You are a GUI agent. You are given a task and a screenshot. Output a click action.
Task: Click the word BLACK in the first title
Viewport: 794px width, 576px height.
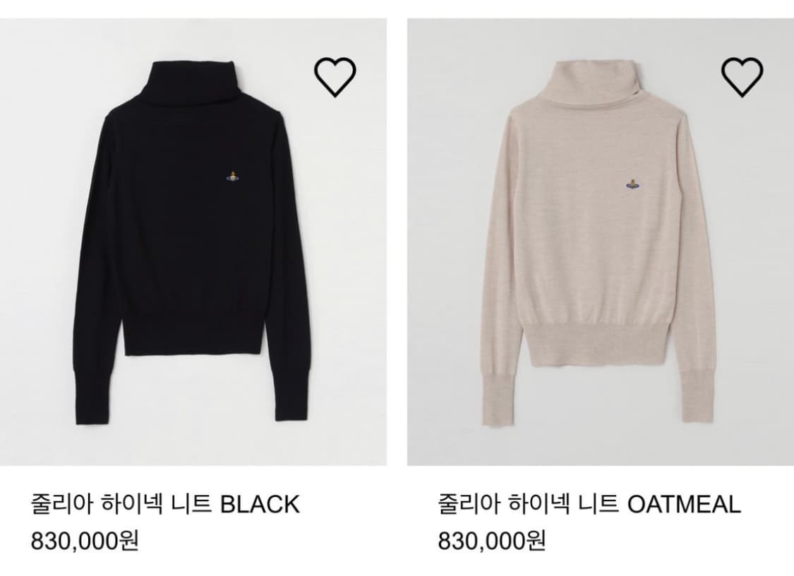click(x=260, y=505)
